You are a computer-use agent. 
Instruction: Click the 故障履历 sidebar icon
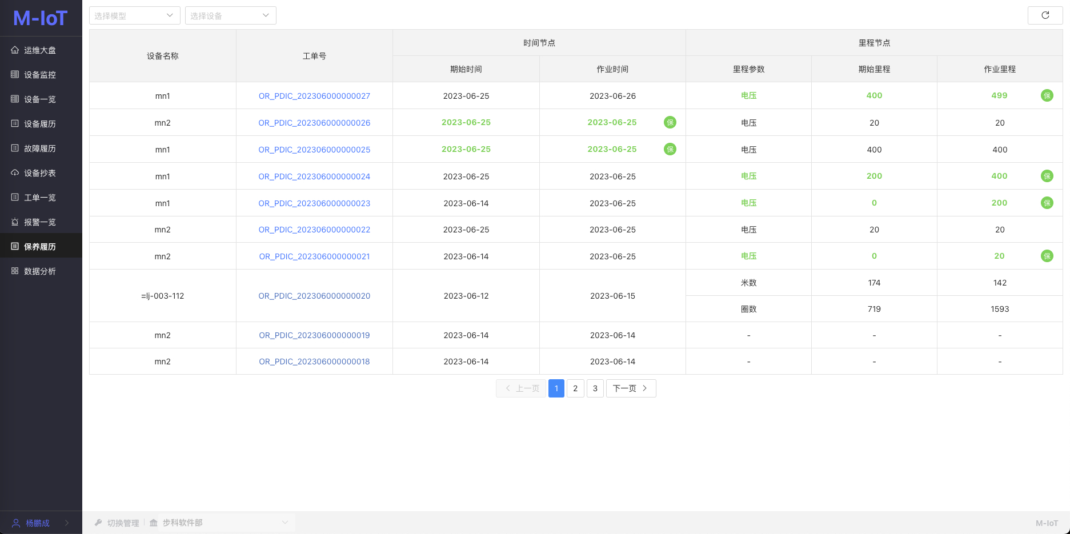pyautogui.click(x=15, y=148)
